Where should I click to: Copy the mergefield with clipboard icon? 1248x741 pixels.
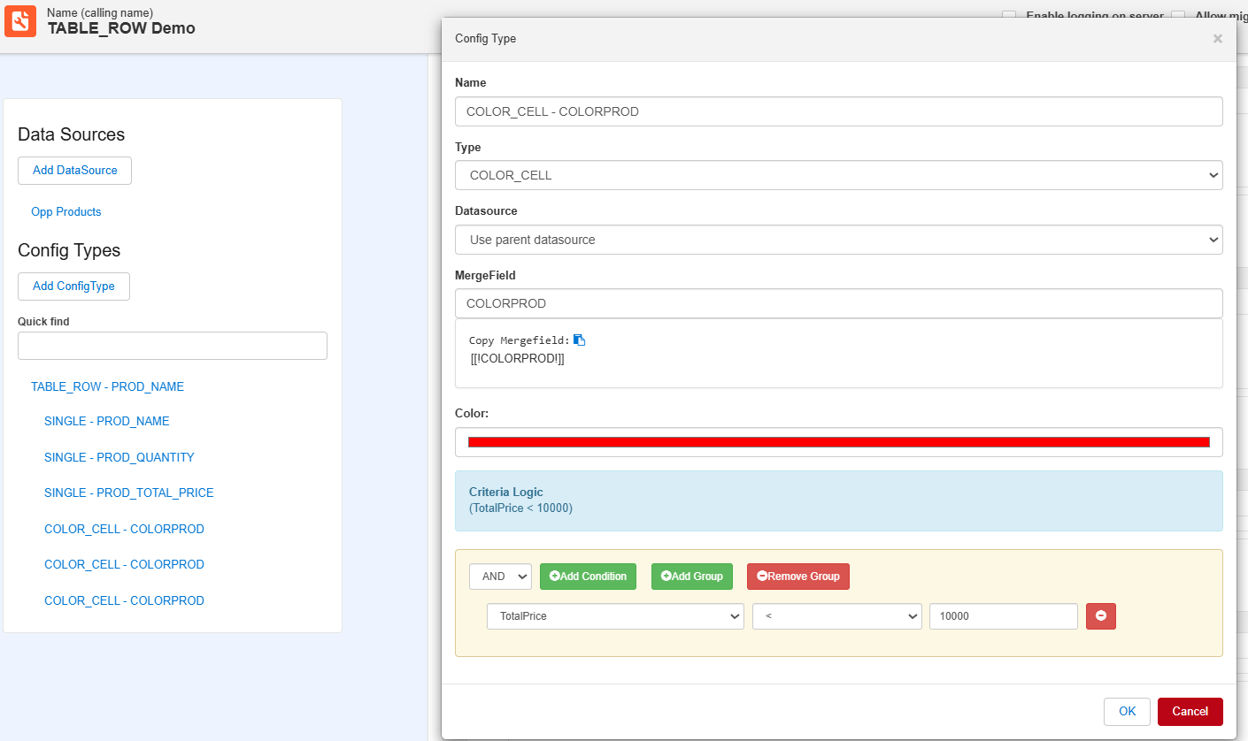pos(579,340)
